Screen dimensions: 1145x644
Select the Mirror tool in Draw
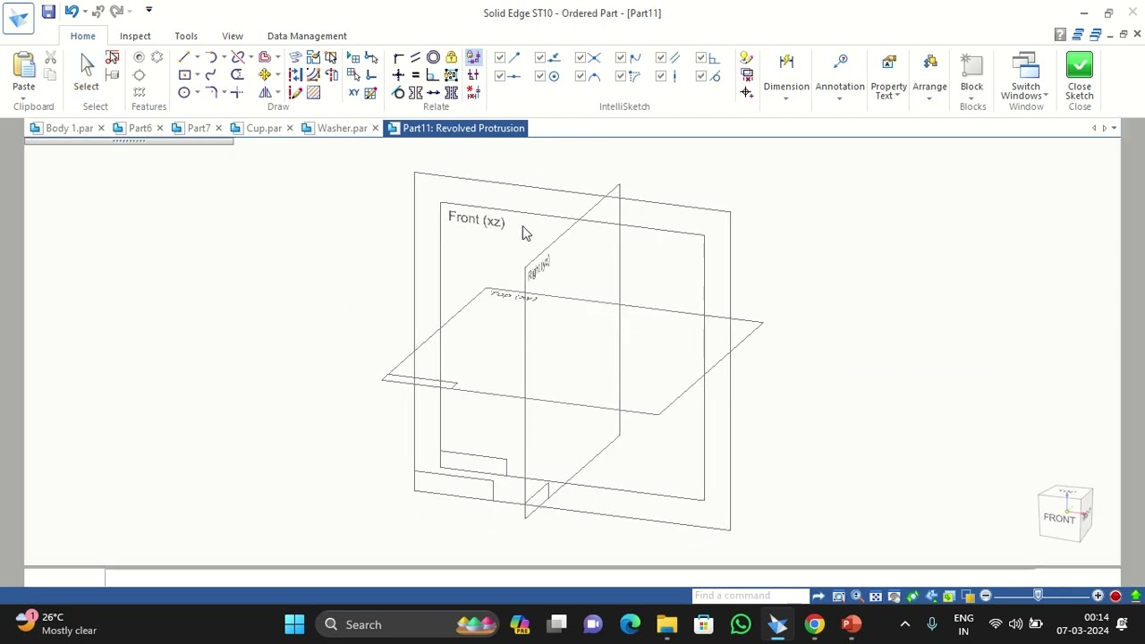click(x=265, y=92)
